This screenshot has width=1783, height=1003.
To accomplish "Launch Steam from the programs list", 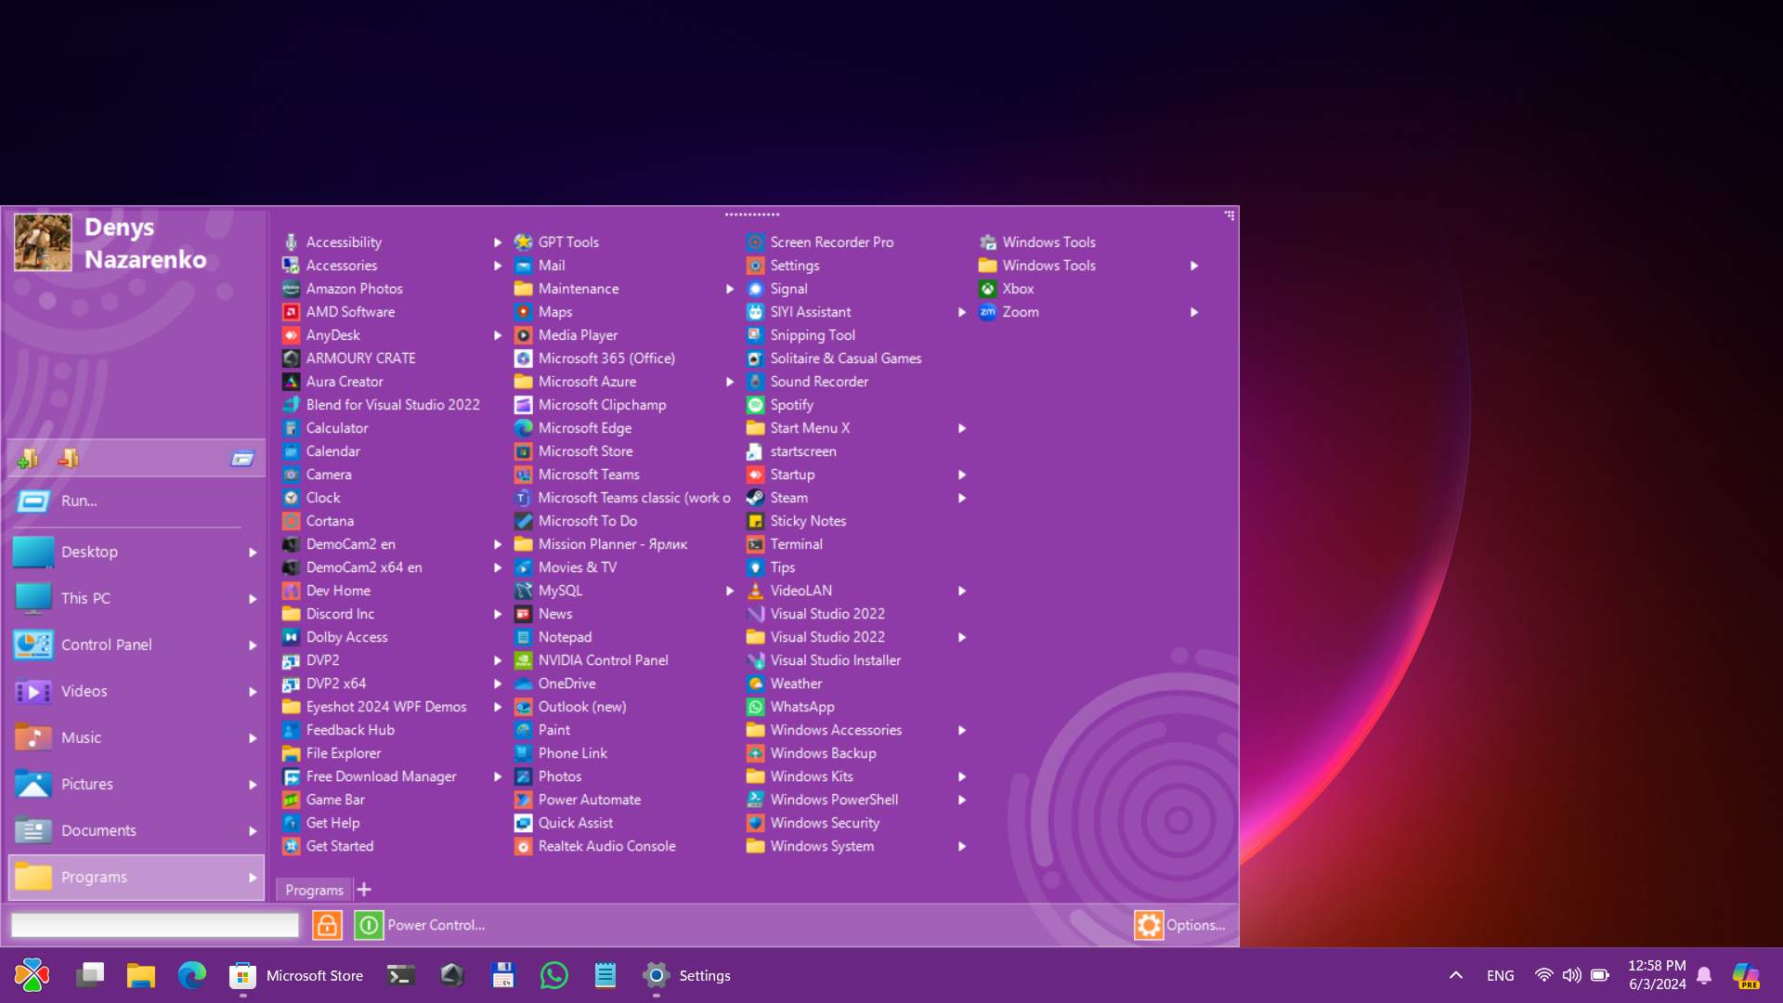I will (777, 498).
